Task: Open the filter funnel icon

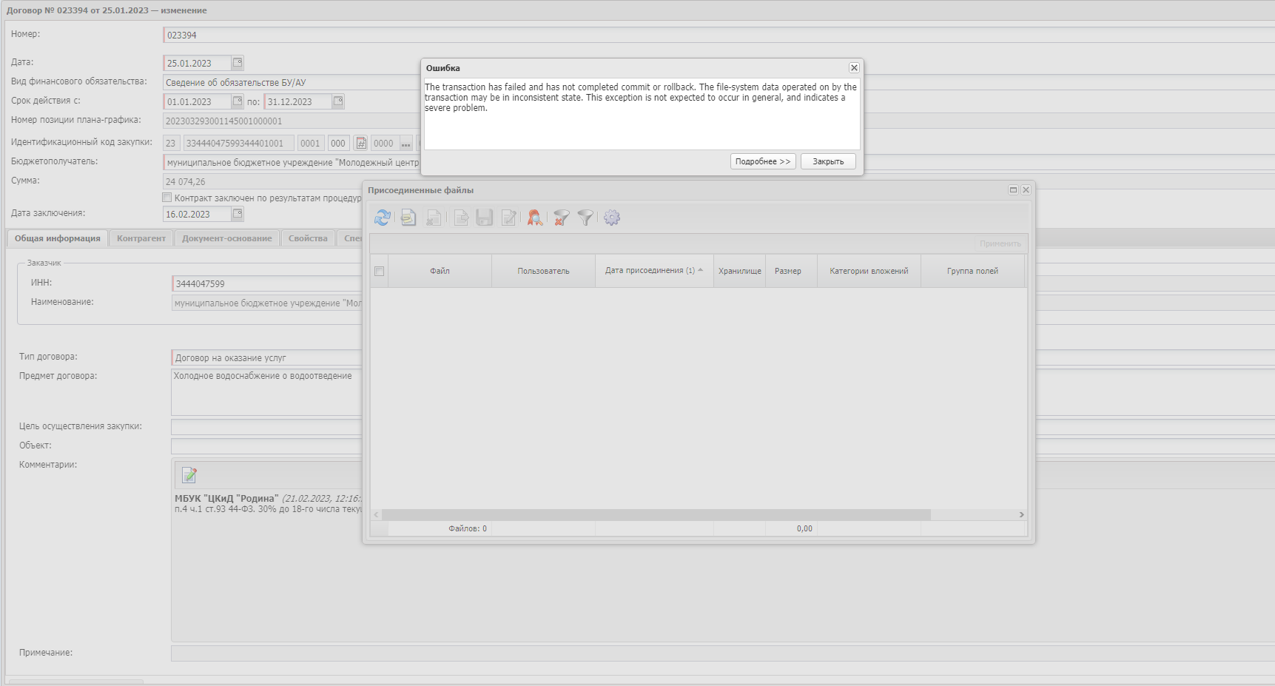Action: point(585,218)
